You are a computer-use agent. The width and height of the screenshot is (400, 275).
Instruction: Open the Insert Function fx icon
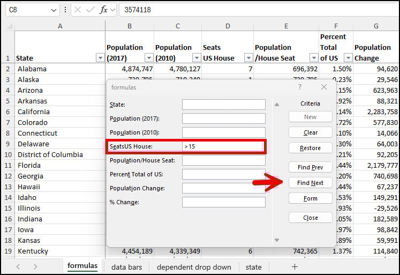[103, 10]
